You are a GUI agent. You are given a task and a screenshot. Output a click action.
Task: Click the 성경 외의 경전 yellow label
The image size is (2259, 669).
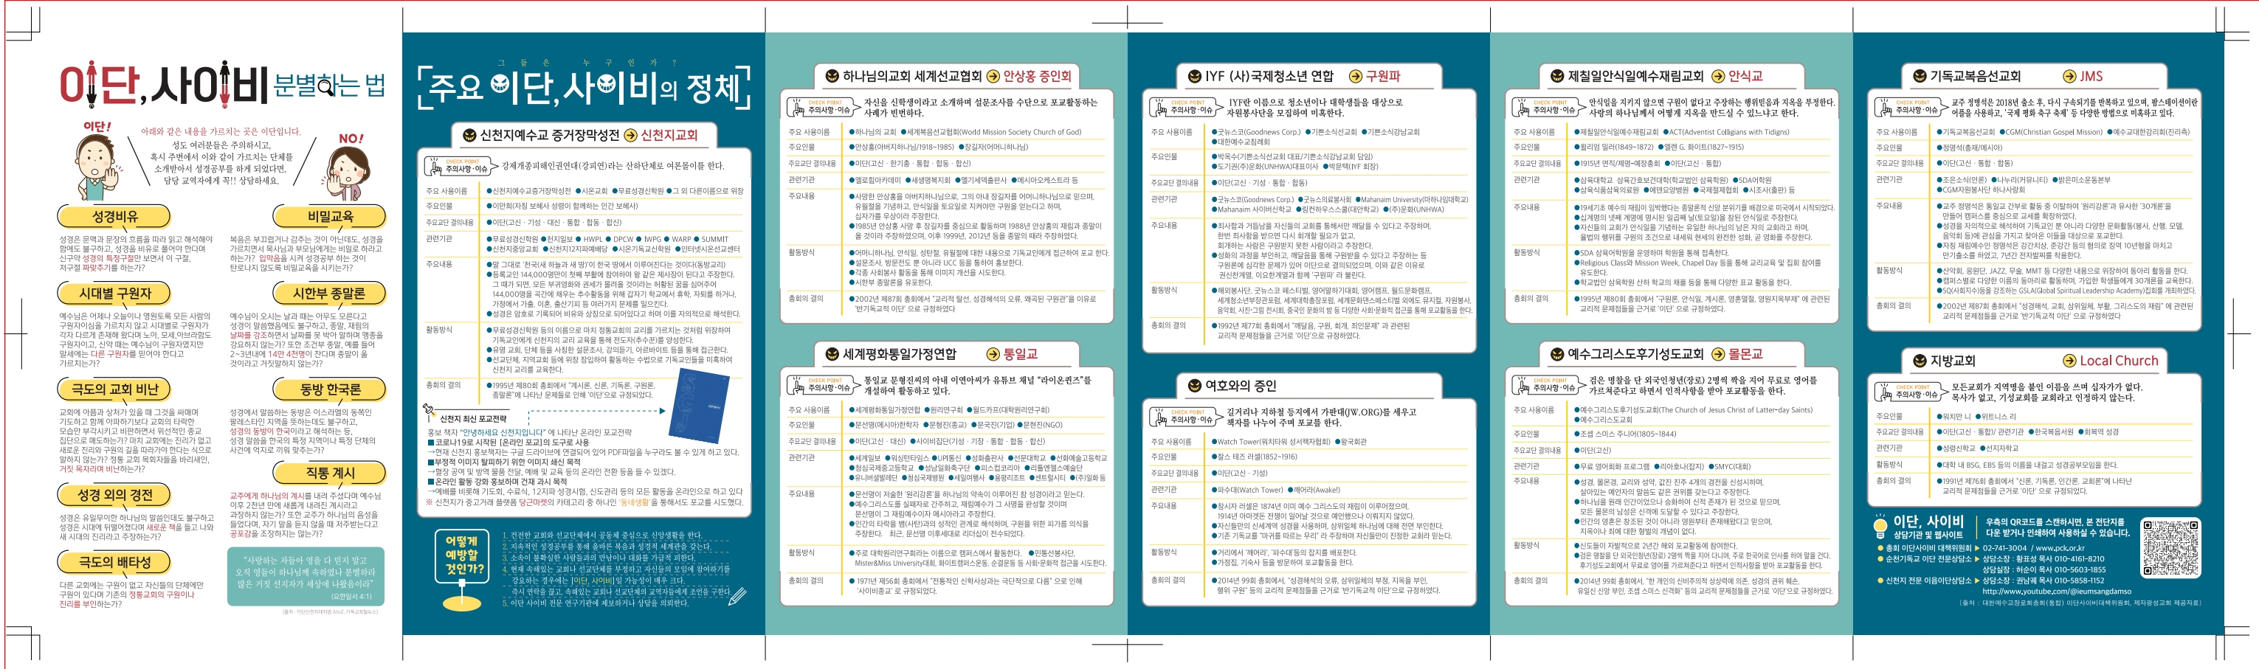[115, 496]
